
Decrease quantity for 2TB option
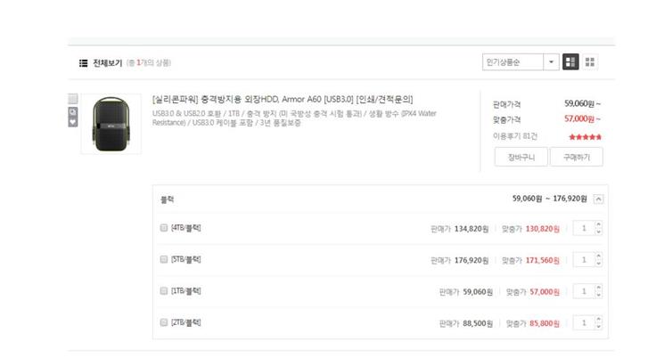598,326
